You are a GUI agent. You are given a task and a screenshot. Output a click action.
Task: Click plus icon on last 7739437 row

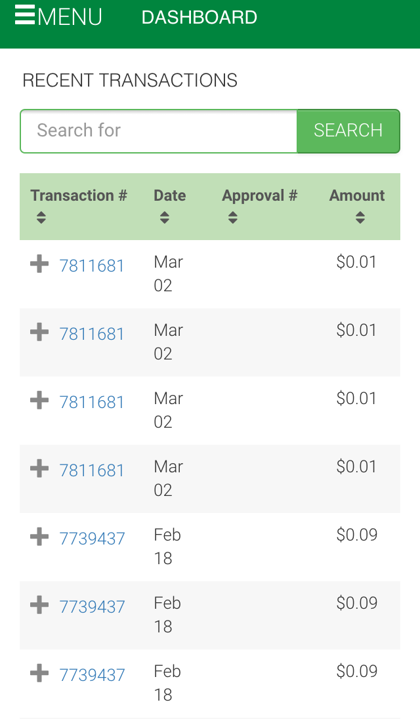coord(39,674)
